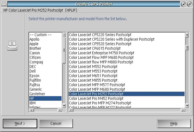The image size is (194, 132).
Task: Maximize the Create CUPS Printer window
Action: pos(190,4)
